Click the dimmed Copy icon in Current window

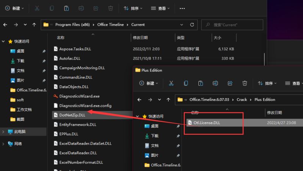[x=52, y=8]
